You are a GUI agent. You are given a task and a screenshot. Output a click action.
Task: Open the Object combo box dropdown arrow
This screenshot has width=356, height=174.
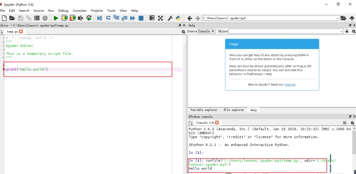341,31
